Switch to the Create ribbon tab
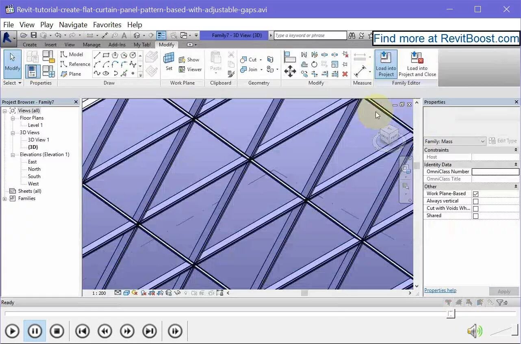The height and width of the screenshot is (344, 521). coord(30,45)
